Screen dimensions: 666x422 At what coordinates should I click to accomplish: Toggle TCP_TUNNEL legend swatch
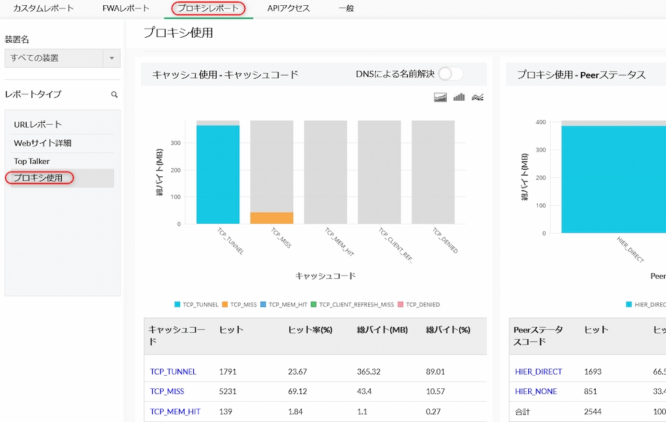[178, 304]
